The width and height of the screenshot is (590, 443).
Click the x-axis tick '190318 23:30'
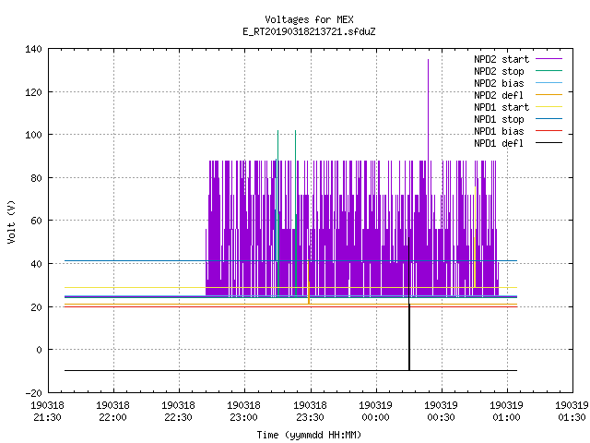(310, 412)
